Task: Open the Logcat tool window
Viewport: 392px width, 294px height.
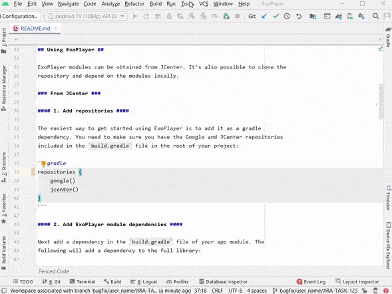Action: 144,282
